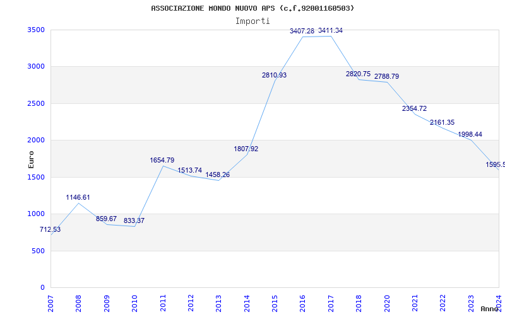505x315 pixels.
Task: Click the 2012 year axis label
Action: click(x=191, y=304)
